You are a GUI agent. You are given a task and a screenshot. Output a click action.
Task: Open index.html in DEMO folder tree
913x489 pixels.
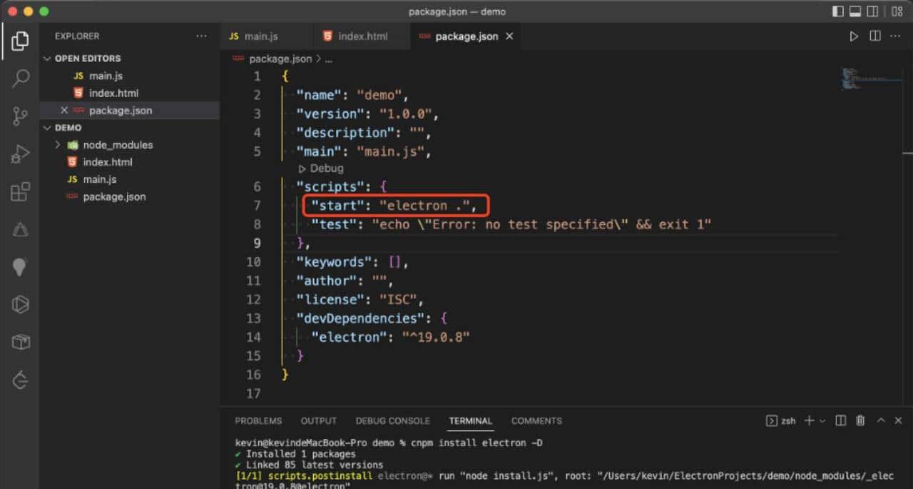[108, 162]
